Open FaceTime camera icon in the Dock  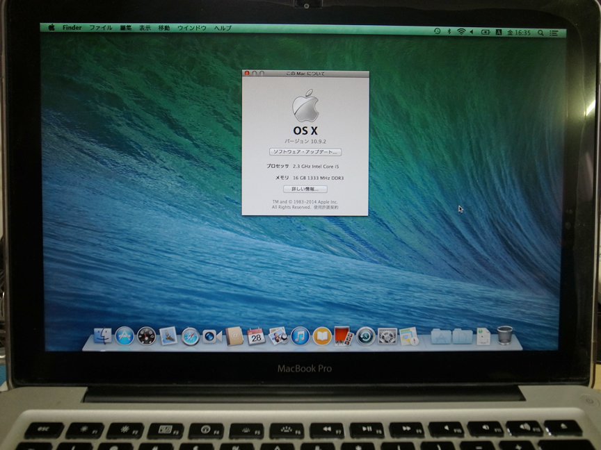[x=212, y=337]
